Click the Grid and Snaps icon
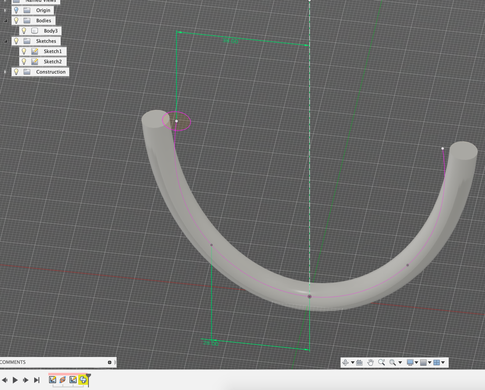Viewport: 485px width, 390px height. (x=423, y=362)
